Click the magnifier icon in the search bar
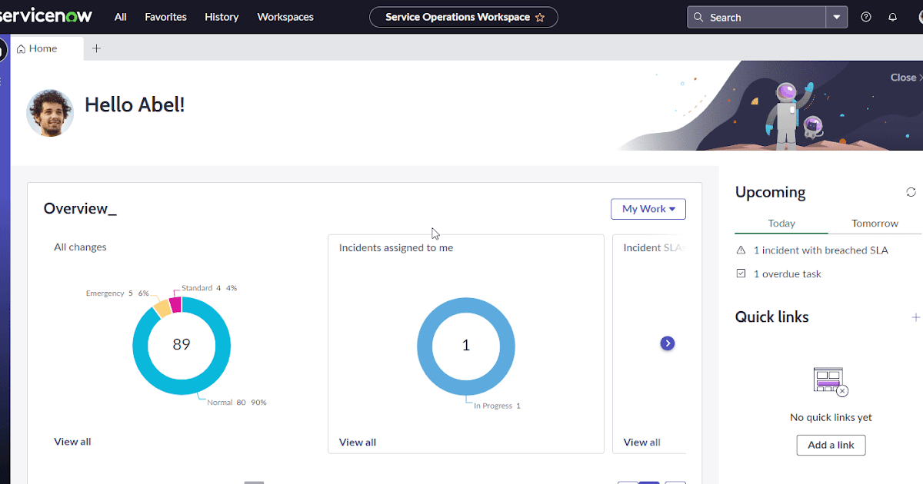Screen dimensions: 923x484 pos(698,16)
